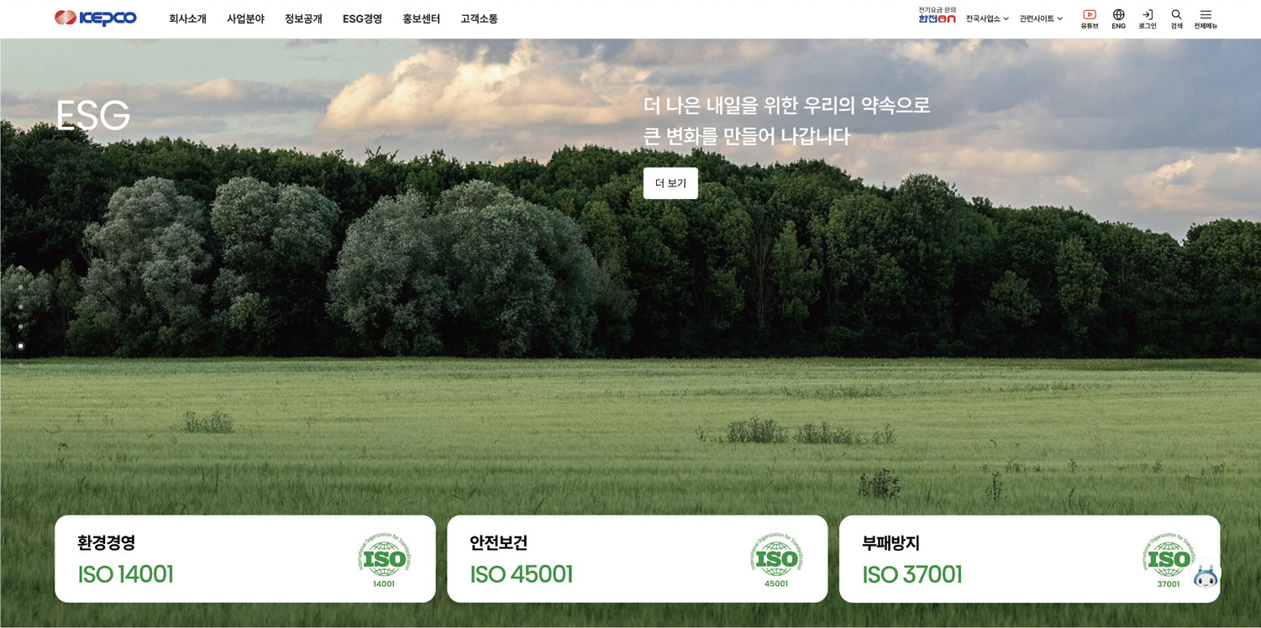The image size is (1261, 628).
Task: Expand the 전국사업소 dropdown
Action: (987, 18)
